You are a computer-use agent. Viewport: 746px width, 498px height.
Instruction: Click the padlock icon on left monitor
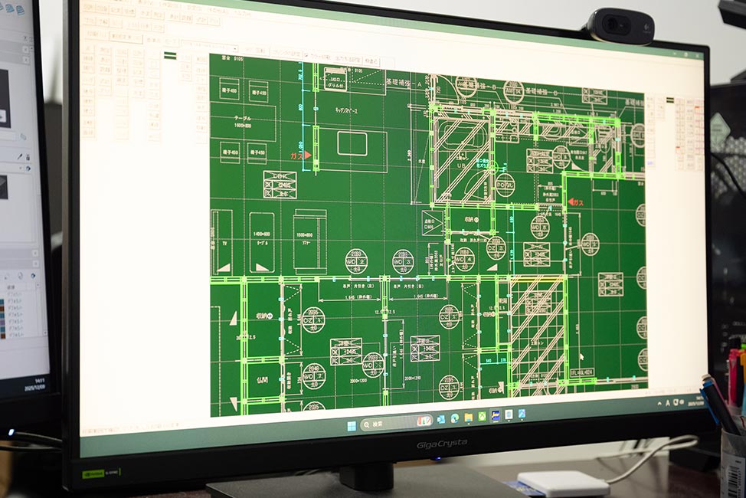[28, 156]
